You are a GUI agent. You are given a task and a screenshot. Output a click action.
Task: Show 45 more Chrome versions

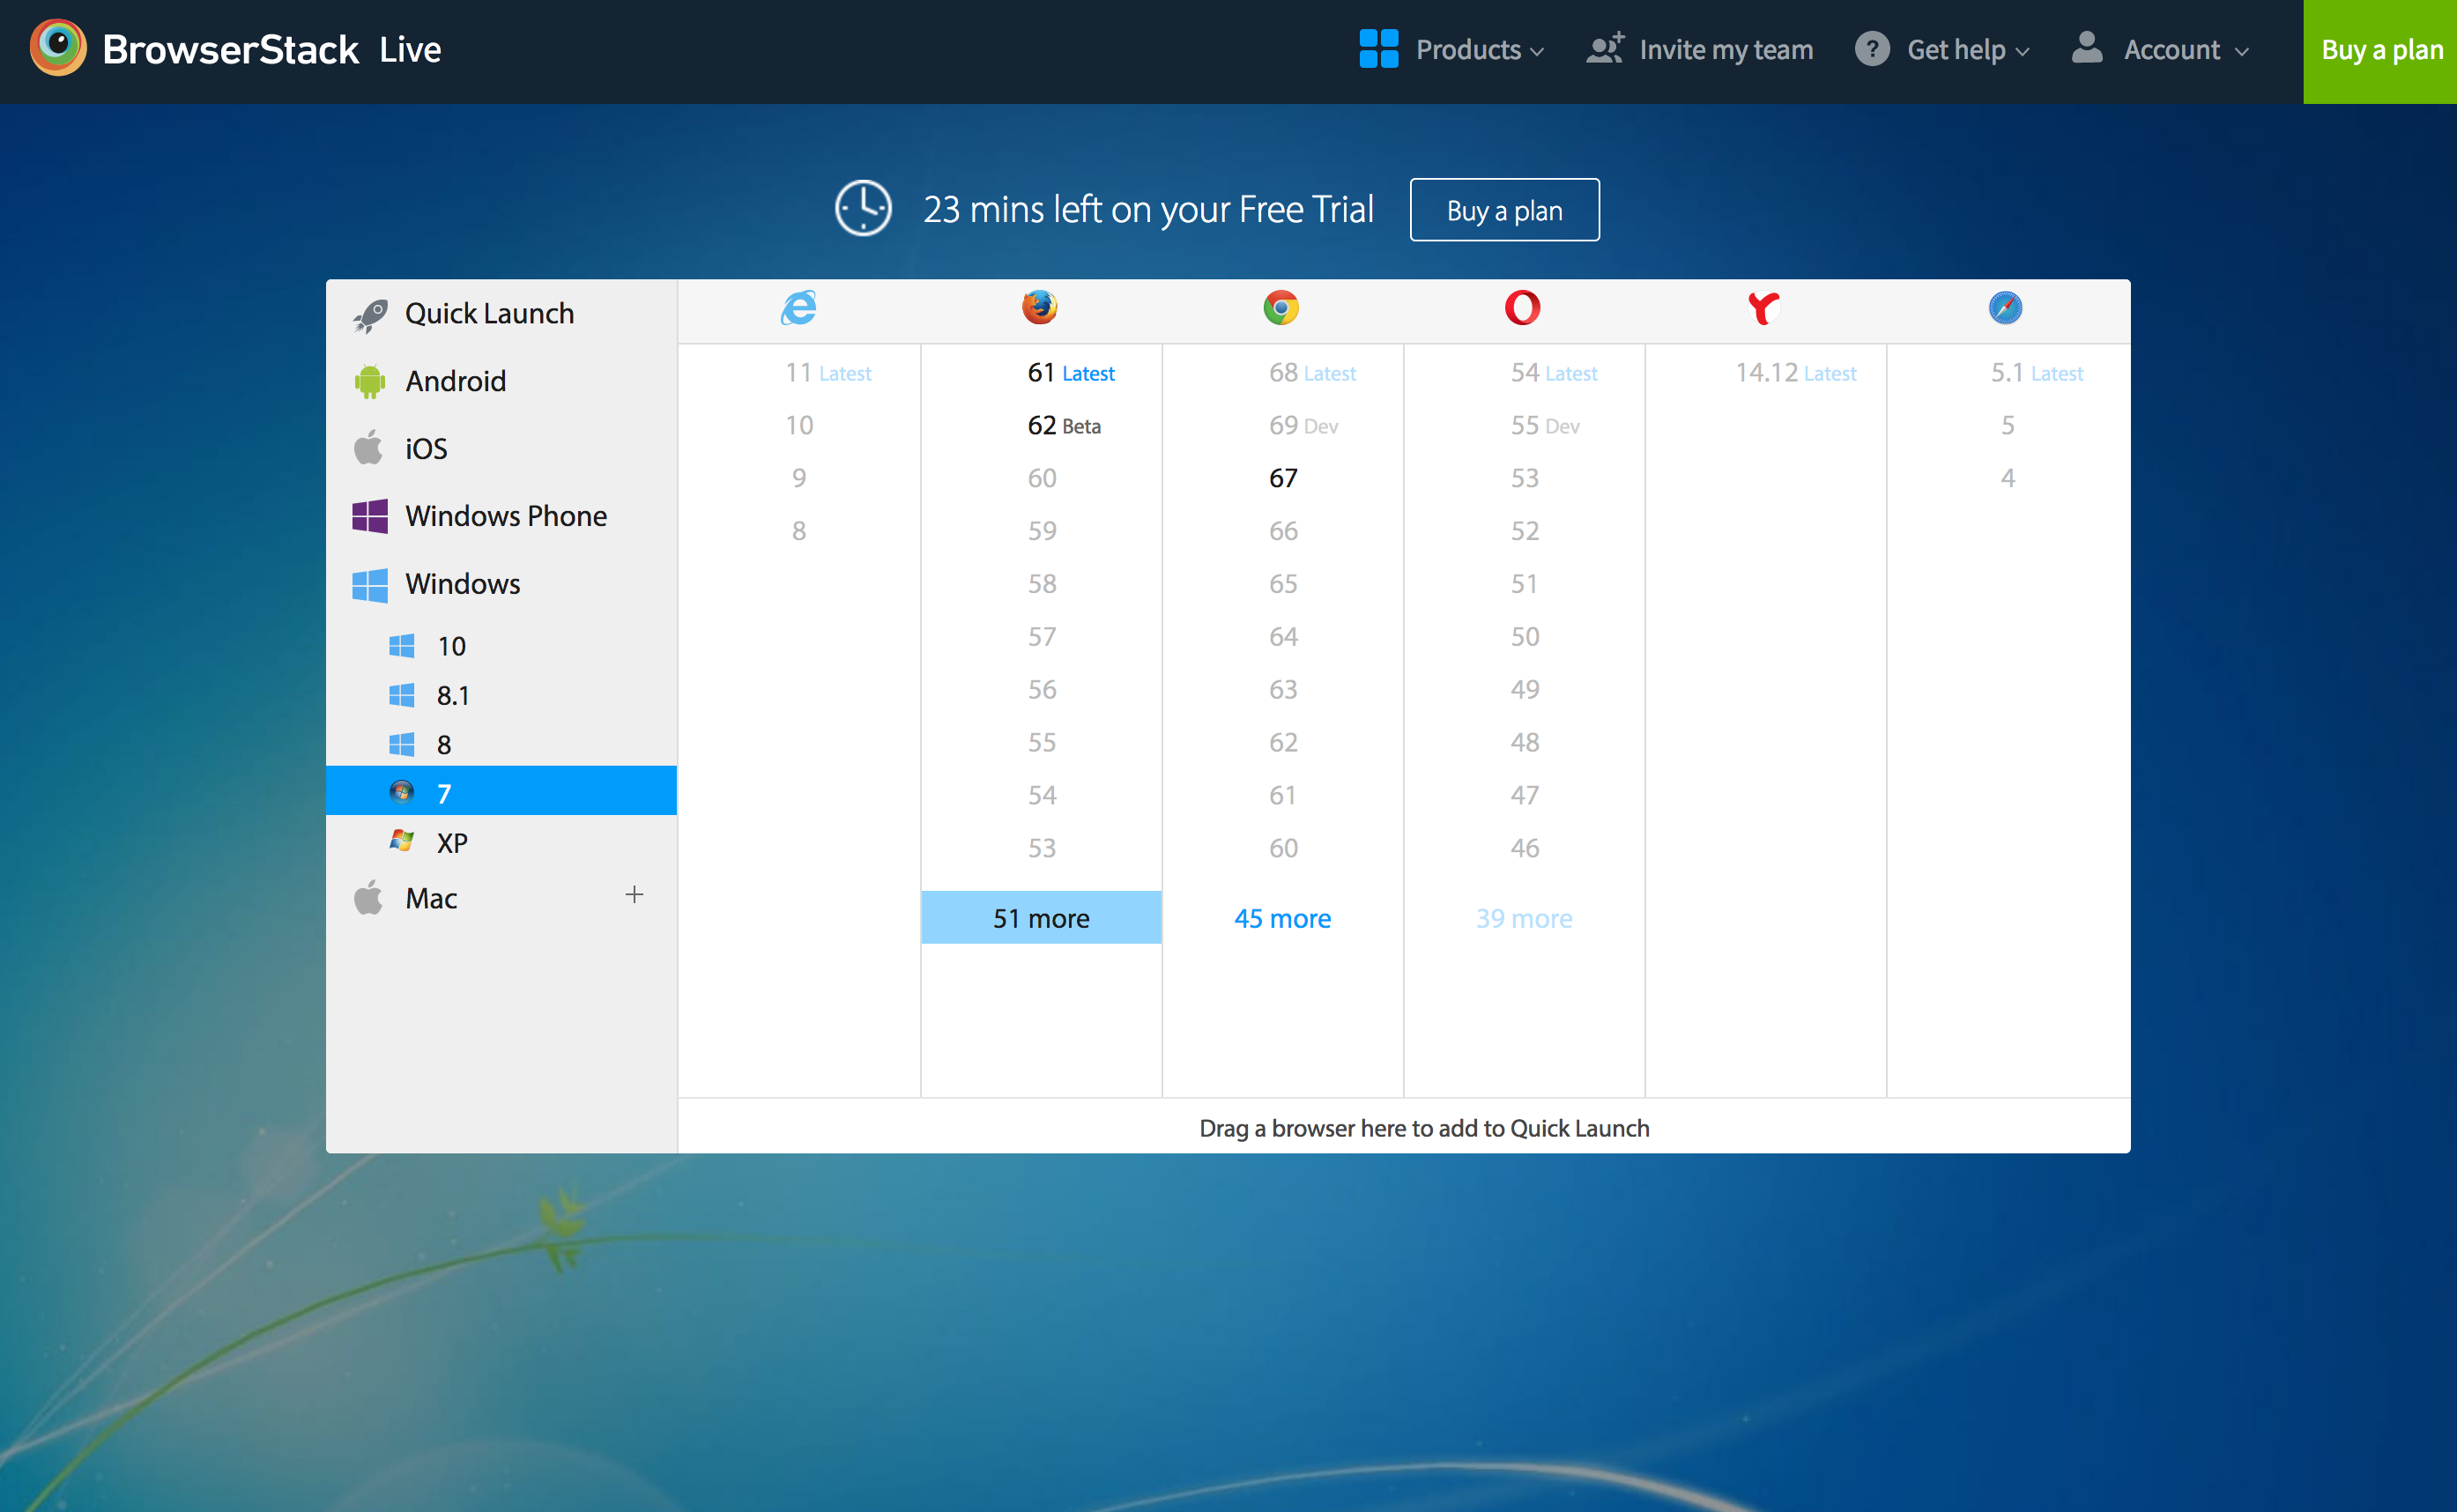tap(1282, 918)
